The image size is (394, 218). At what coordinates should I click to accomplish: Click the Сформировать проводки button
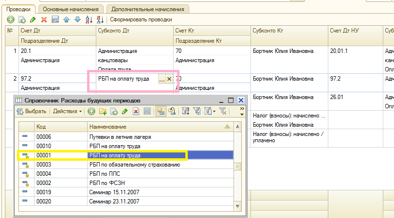tap(141, 19)
